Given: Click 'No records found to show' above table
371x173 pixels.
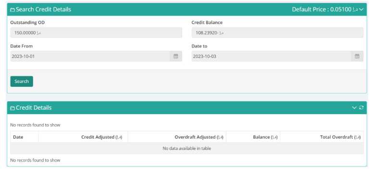Looking at the screenshot, I should click(x=35, y=125).
